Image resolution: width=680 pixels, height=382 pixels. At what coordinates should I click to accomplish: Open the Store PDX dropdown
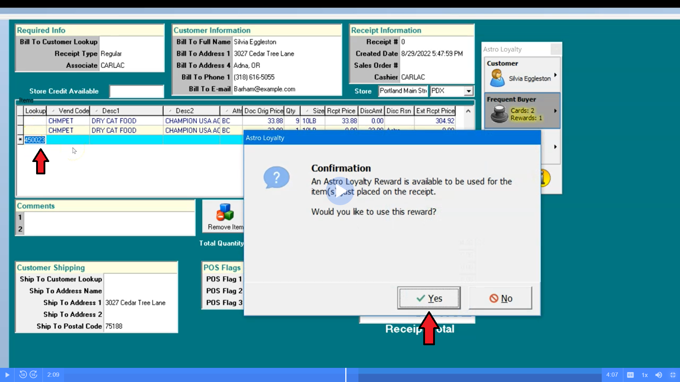pos(469,91)
